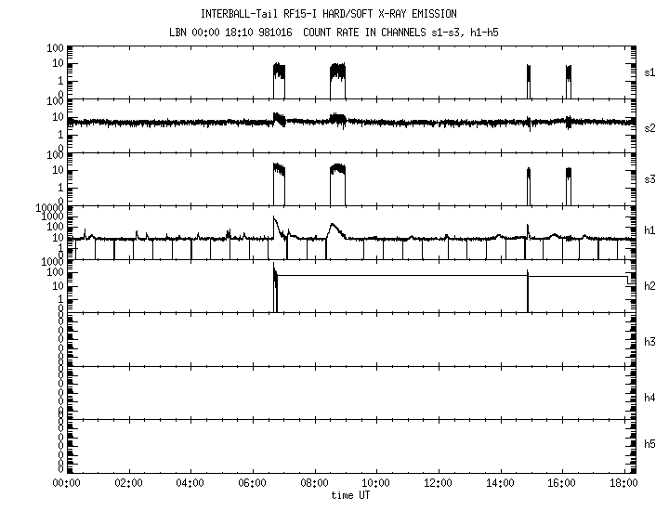Select the 10:00 time axis tick label
Screen dimensions: 669x511
(x=375, y=483)
